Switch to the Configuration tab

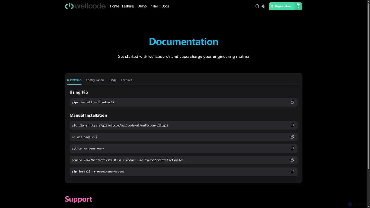coord(95,80)
